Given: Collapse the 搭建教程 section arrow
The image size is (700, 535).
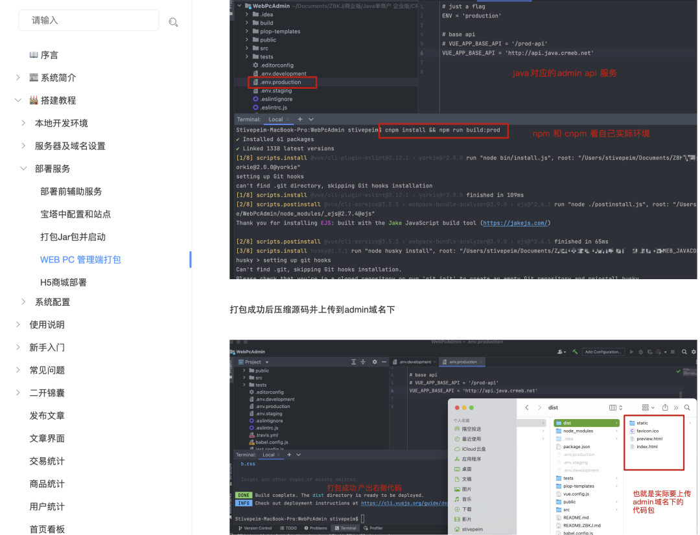Looking at the screenshot, I should (18, 100).
